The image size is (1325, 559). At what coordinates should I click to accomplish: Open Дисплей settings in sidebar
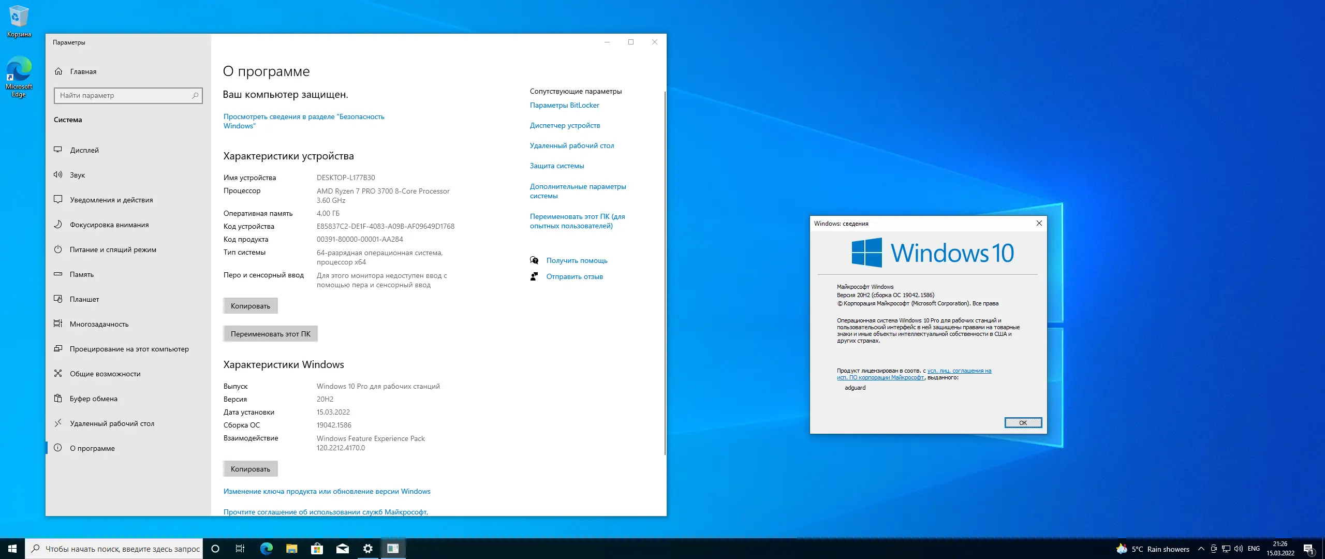pos(84,150)
